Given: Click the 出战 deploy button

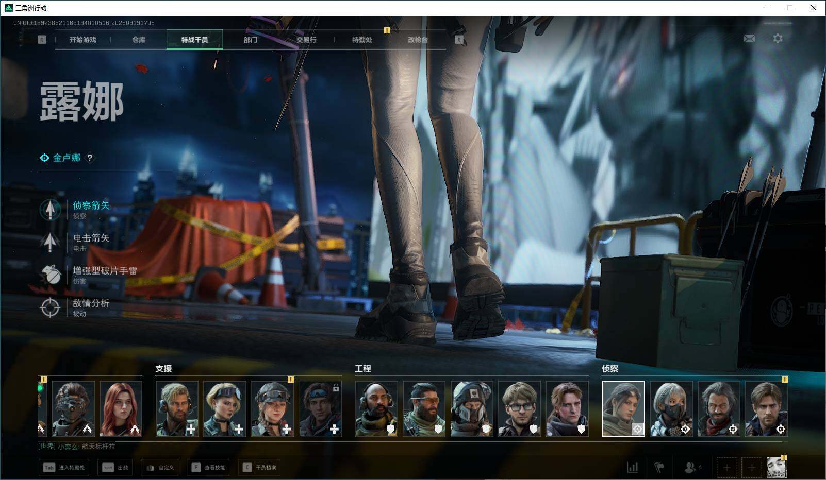Looking at the screenshot, I should pos(115,467).
